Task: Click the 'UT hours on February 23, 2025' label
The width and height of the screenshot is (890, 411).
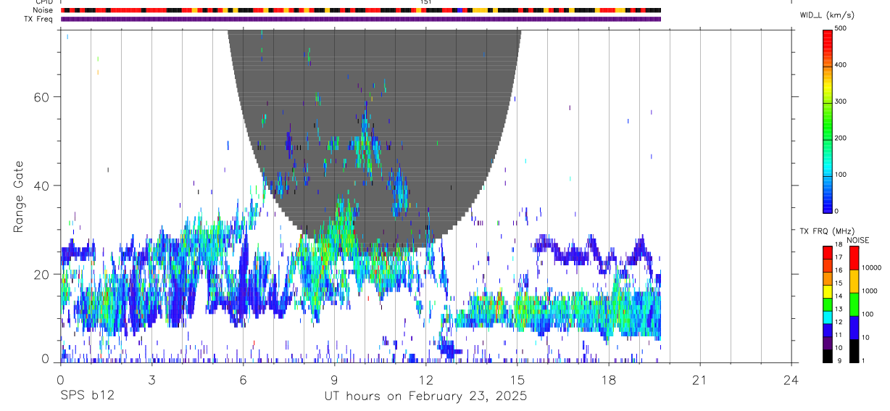Action: [425, 396]
